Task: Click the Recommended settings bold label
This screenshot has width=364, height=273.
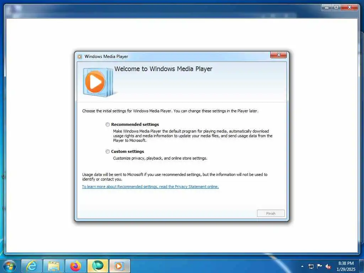Action: pos(135,124)
